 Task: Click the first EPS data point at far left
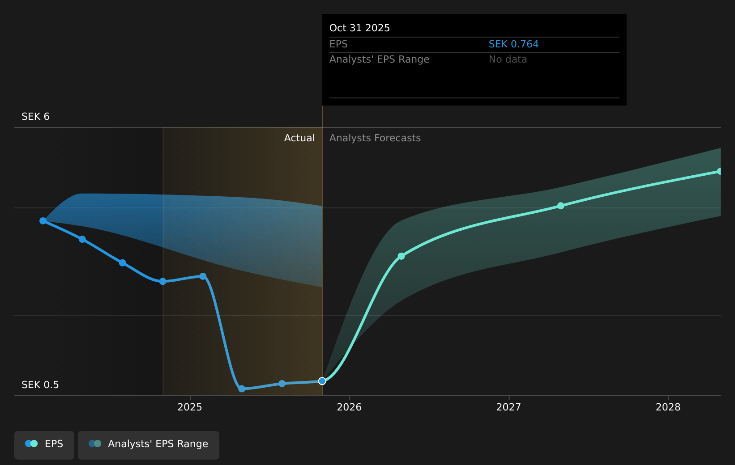(x=43, y=221)
